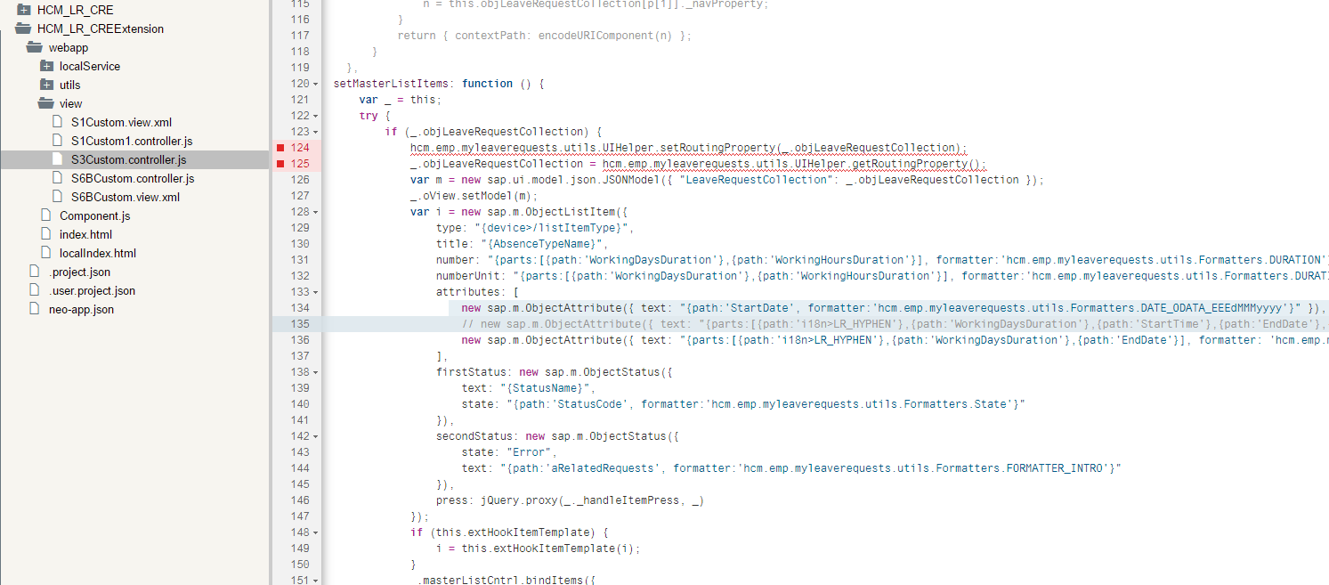This screenshot has width=1329, height=585.
Task: Collapse the view folder
Action: pyautogui.click(x=46, y=103)
